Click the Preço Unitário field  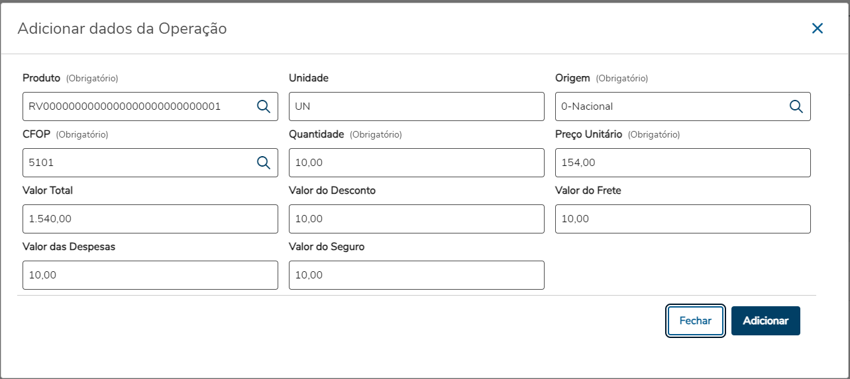coord(682,163)
